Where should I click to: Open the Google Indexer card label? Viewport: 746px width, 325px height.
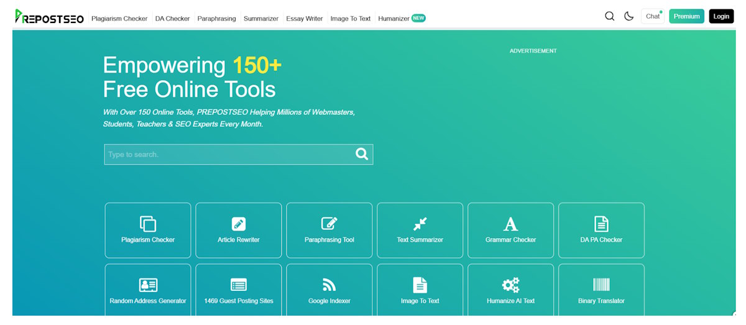329,301
